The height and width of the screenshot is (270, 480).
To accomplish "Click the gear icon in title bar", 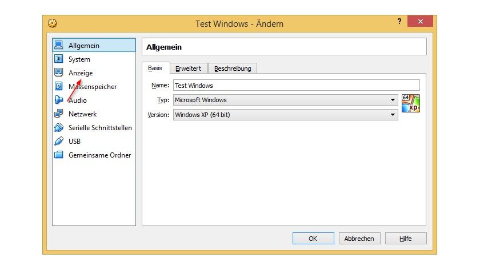I will point(53,23).
